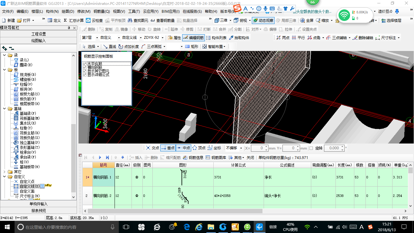The width and height of the screenshot is (414, 233).
Task: Collapse the 梁 tree folder
Action: [5, 55]
